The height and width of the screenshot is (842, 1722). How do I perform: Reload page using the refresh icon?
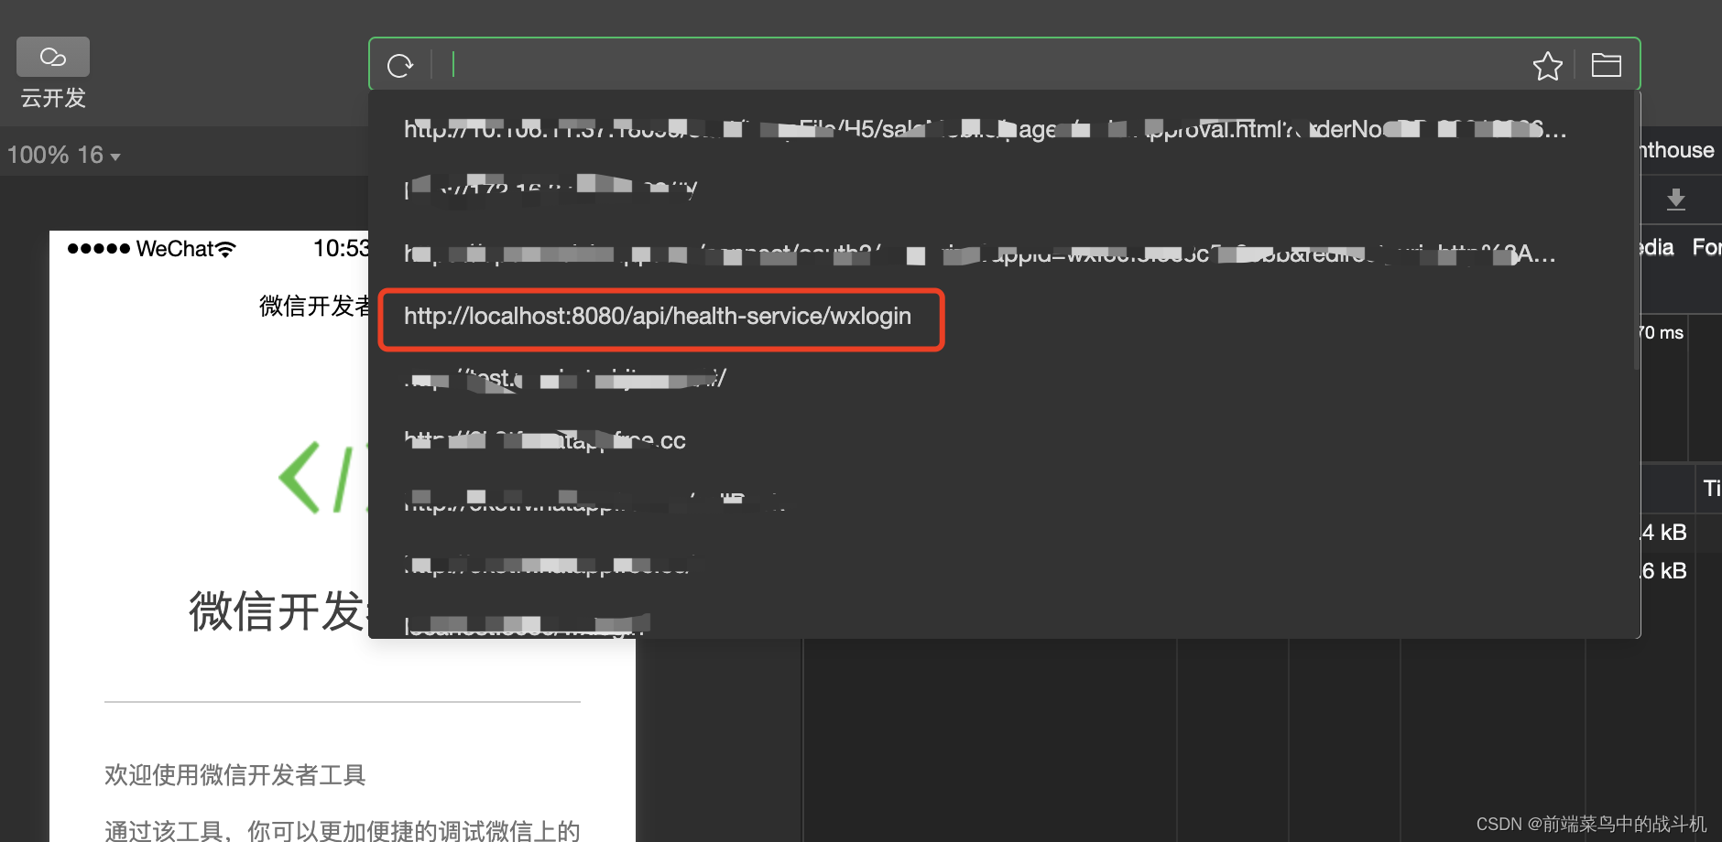click(x=400, y=66)
